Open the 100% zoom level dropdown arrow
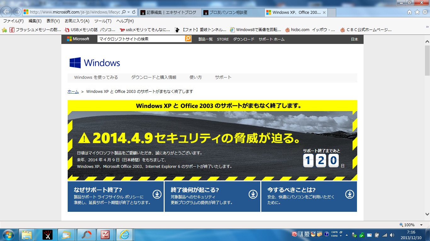430x241 pixels. [x=421, y=225]
